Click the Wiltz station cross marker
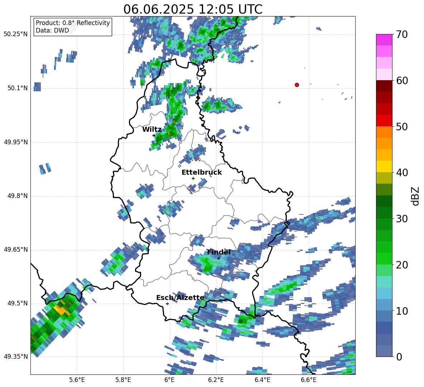 154,135
